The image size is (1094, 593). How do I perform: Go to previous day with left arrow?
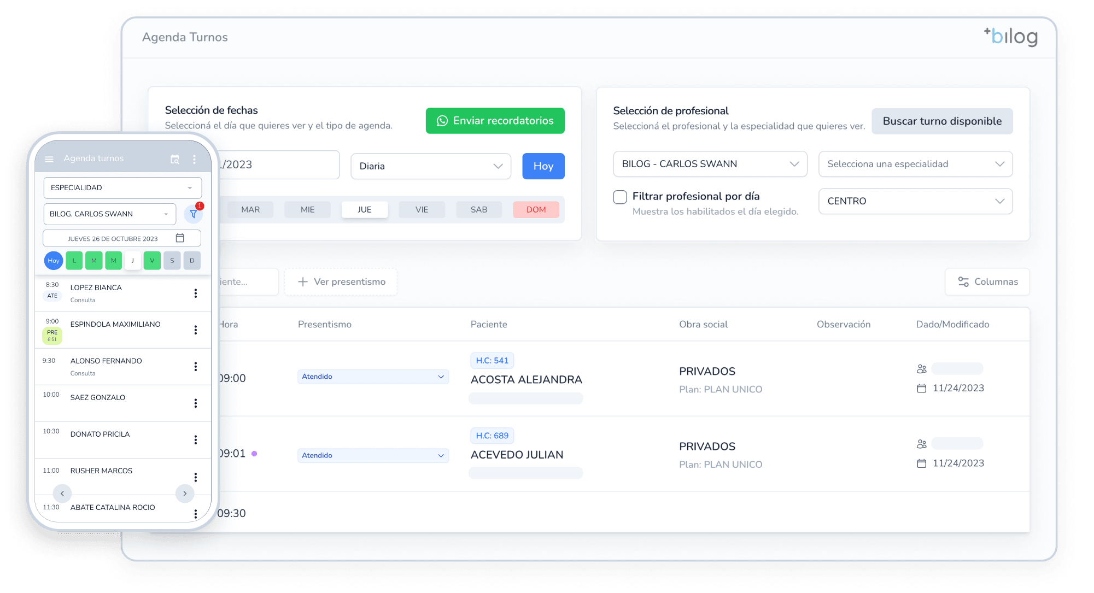pyautogui.click(x=62, y=494)
